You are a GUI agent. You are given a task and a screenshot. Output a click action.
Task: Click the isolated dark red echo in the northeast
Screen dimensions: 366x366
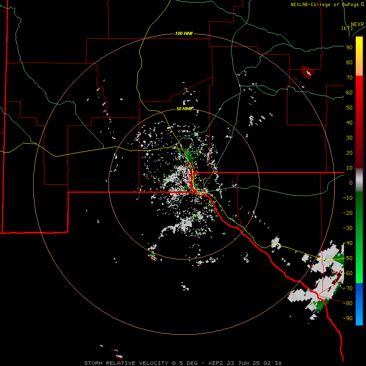308,72
